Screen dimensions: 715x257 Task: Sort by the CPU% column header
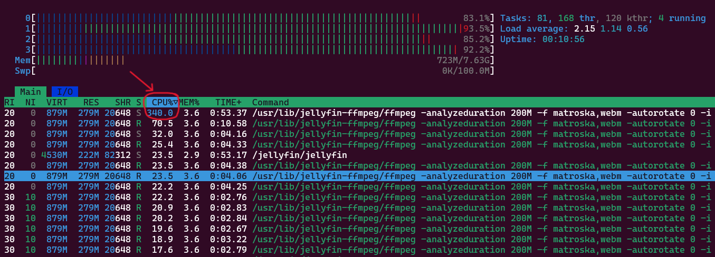coord(165,102)
